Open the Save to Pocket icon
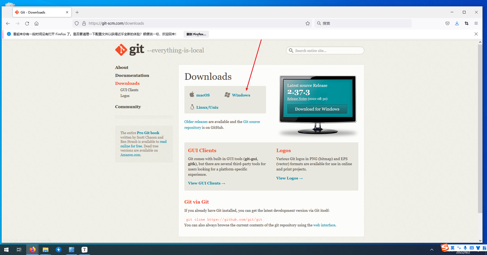 [x=447, y=23]
